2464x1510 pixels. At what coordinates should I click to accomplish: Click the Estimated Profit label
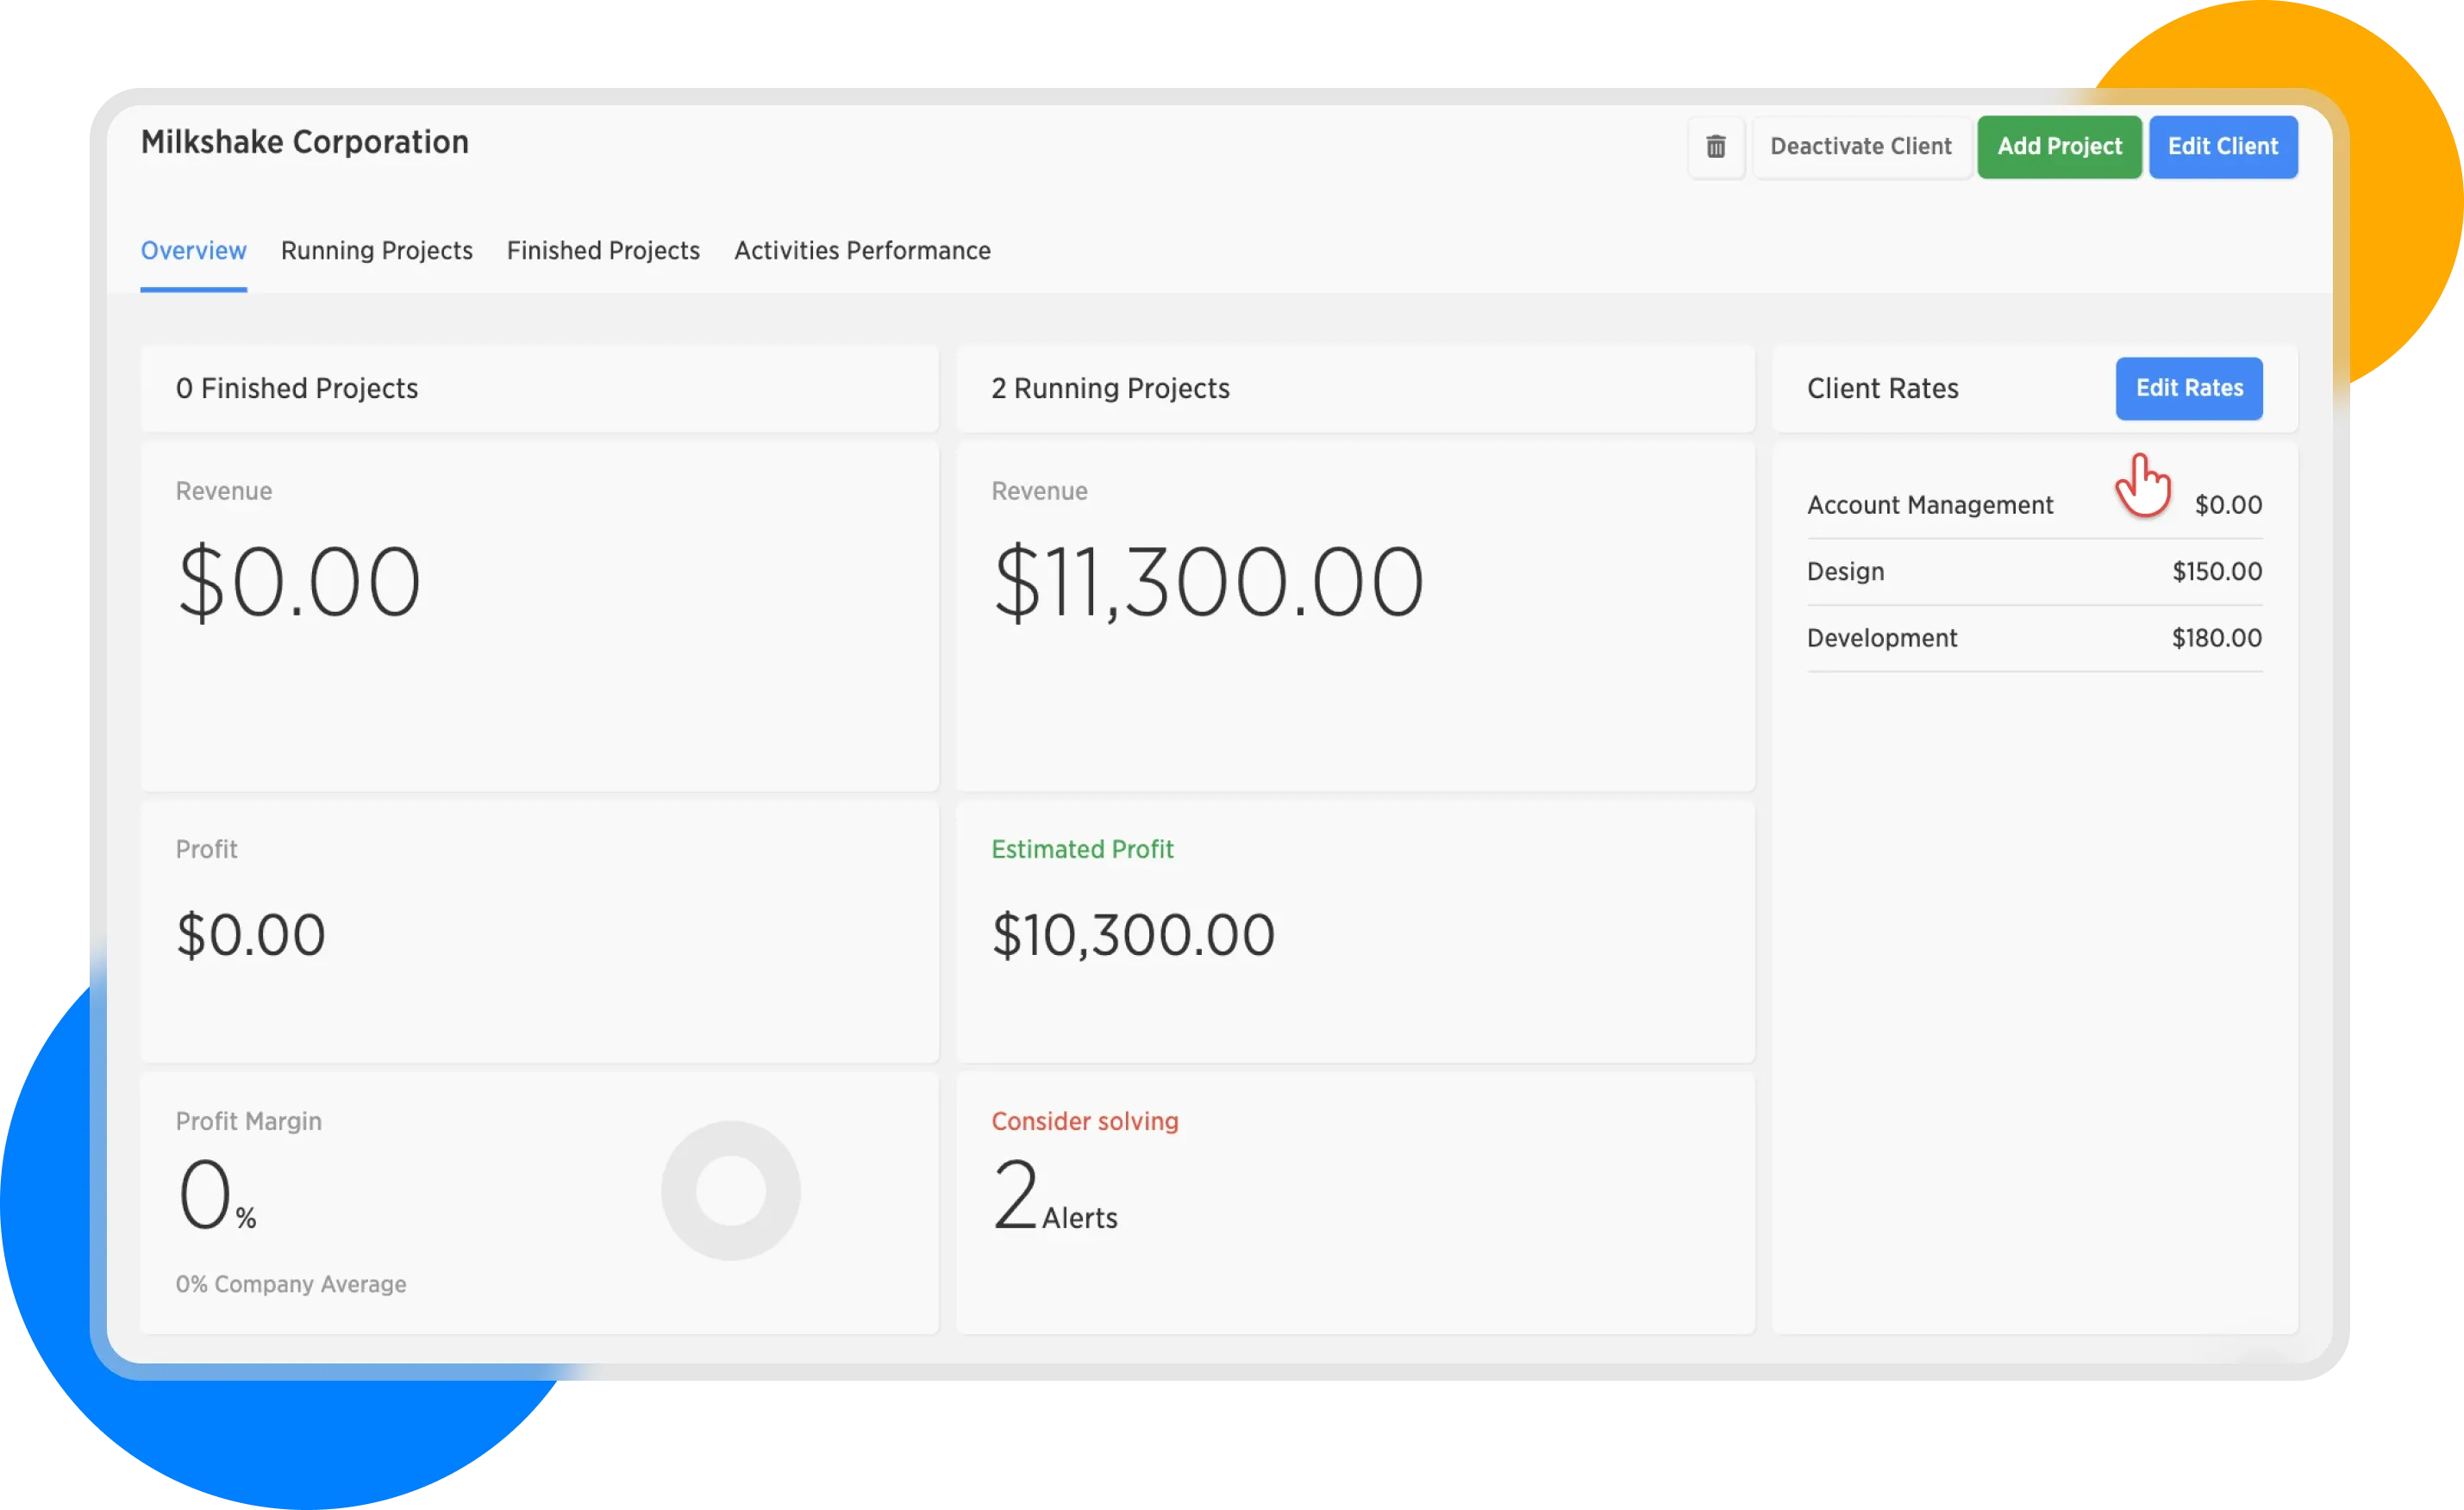pos(1082,849)
